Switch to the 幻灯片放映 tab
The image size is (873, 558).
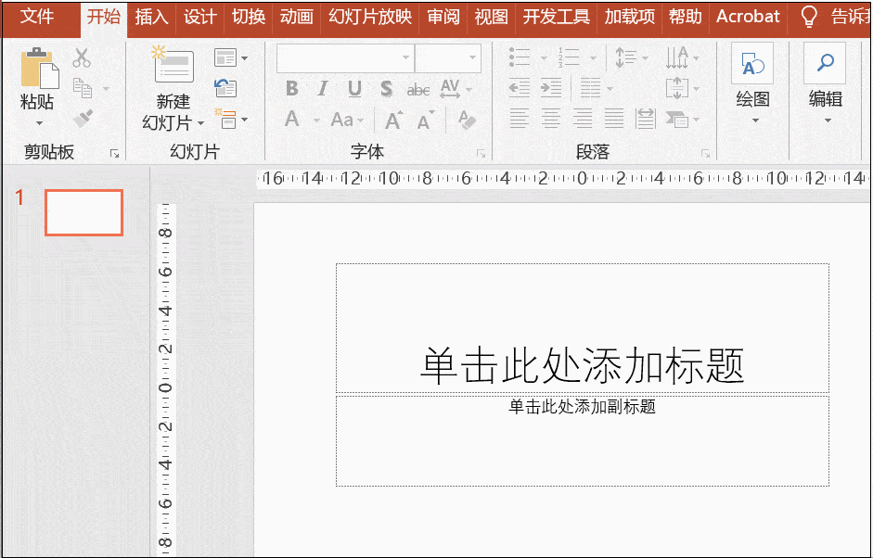pos(369,17)
